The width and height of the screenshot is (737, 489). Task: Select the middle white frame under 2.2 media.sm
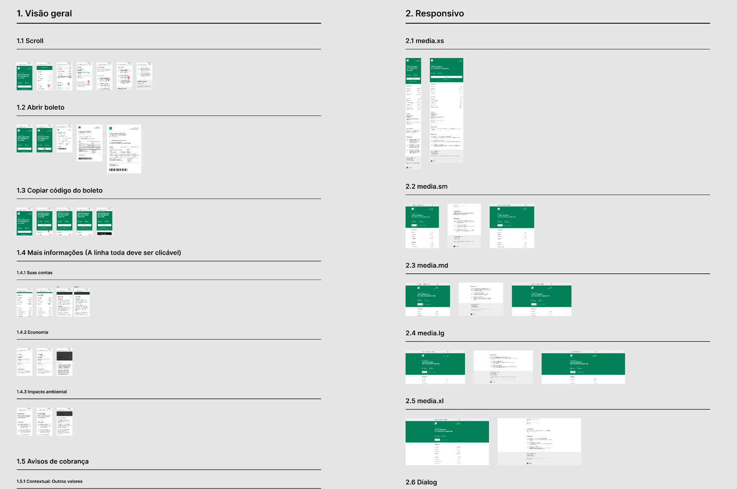coord(464,226)
